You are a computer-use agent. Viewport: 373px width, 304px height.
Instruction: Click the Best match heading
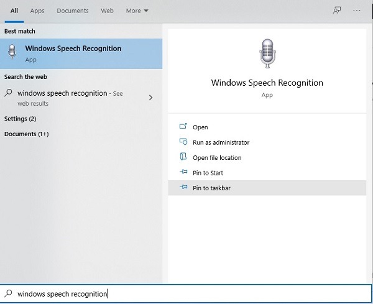pyautogui.click(x=20, y=31)
